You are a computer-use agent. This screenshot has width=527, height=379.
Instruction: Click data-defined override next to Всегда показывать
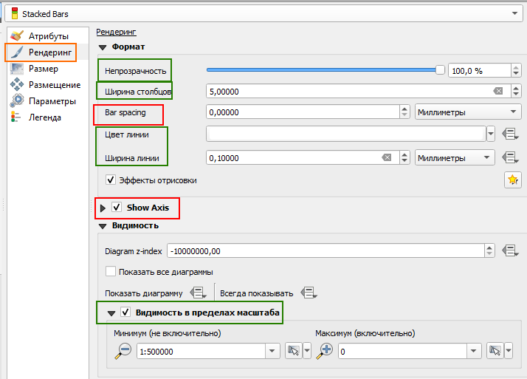[309, 293]
